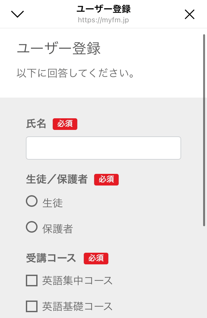Close the ユーザー登録 web view
The image size is (207, 318).
tap(189, 14)
